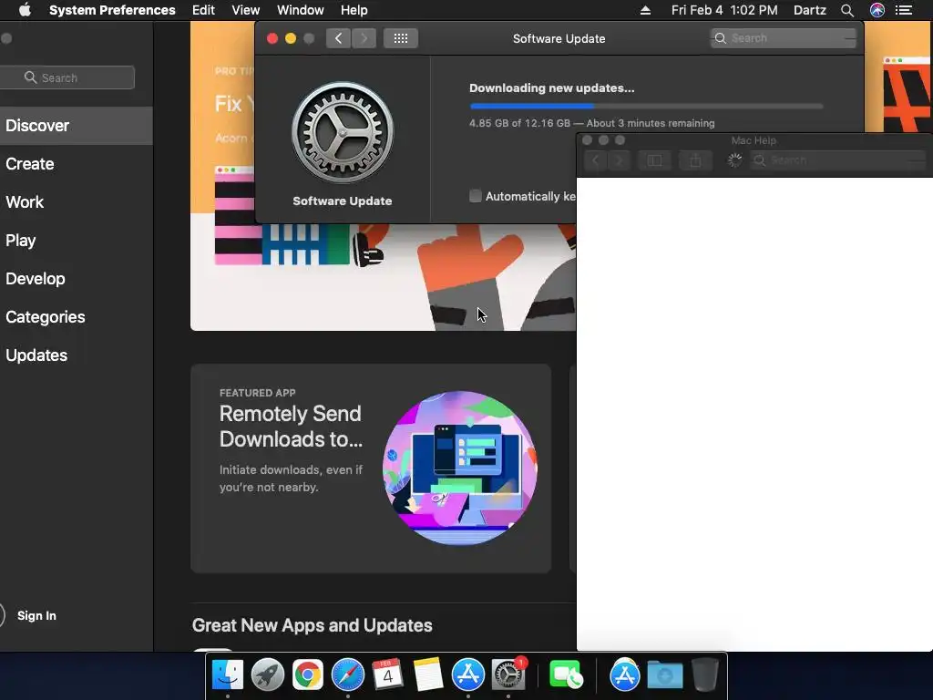Activate Siri in the menu bar
933x700 pixels.
click(x=877, y=10)
